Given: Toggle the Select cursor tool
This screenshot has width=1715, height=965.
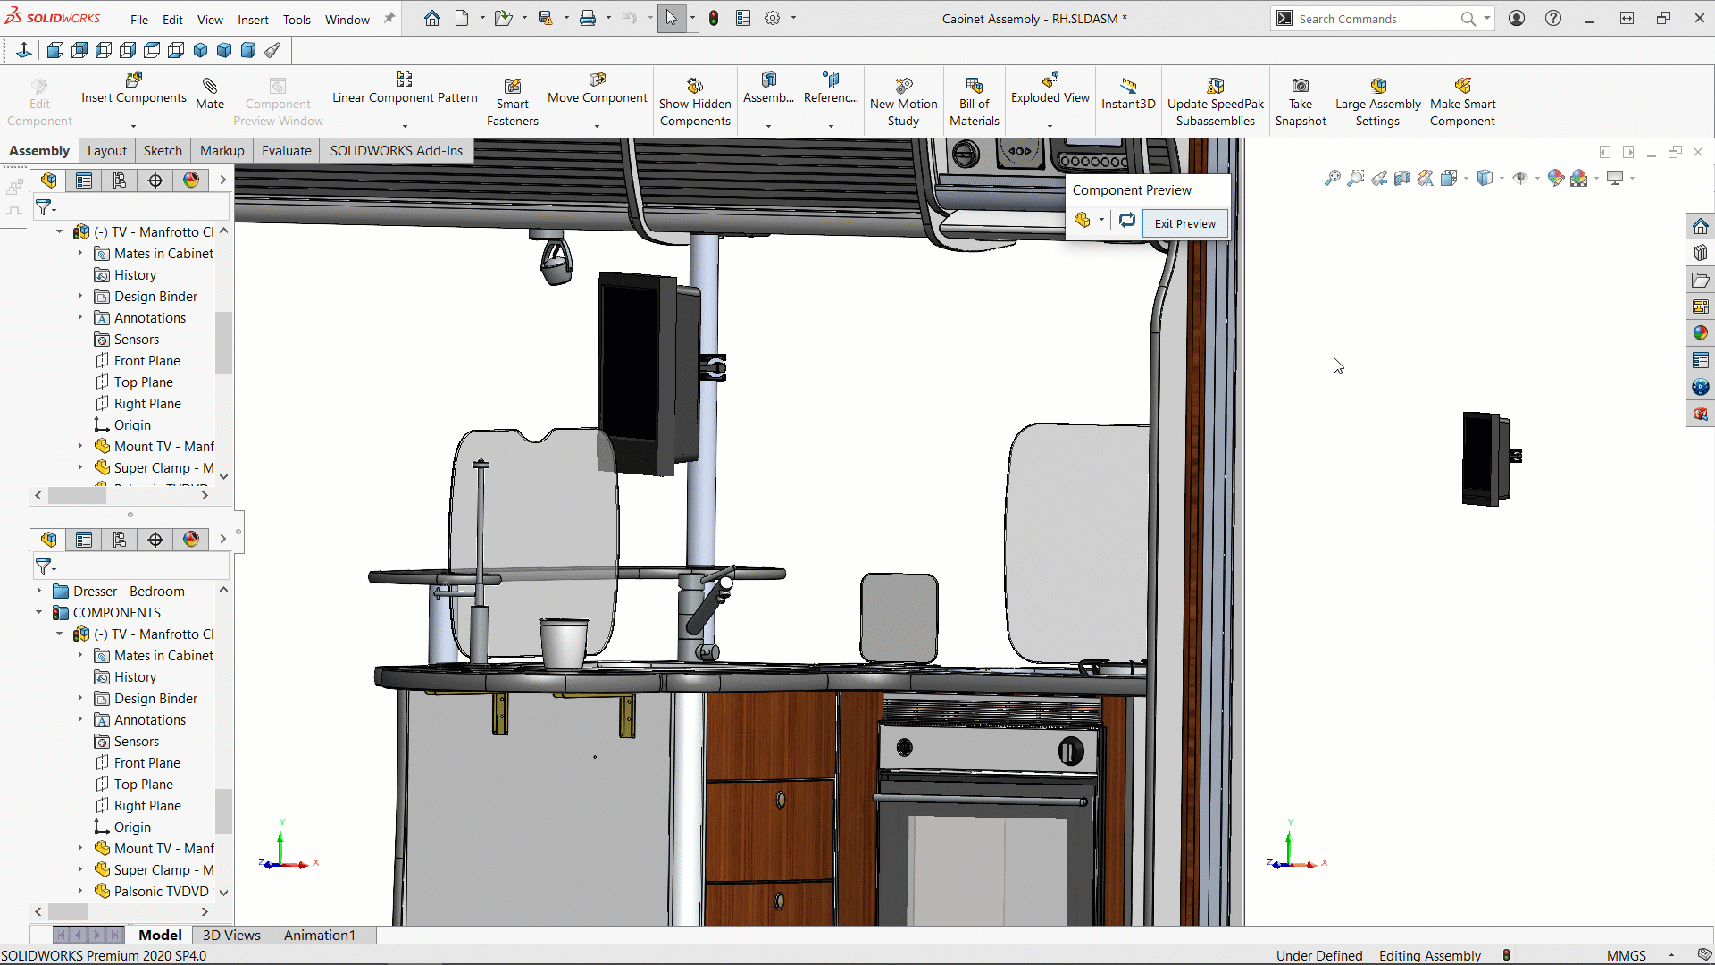Looking at the screenshot, I should [672, 18].
